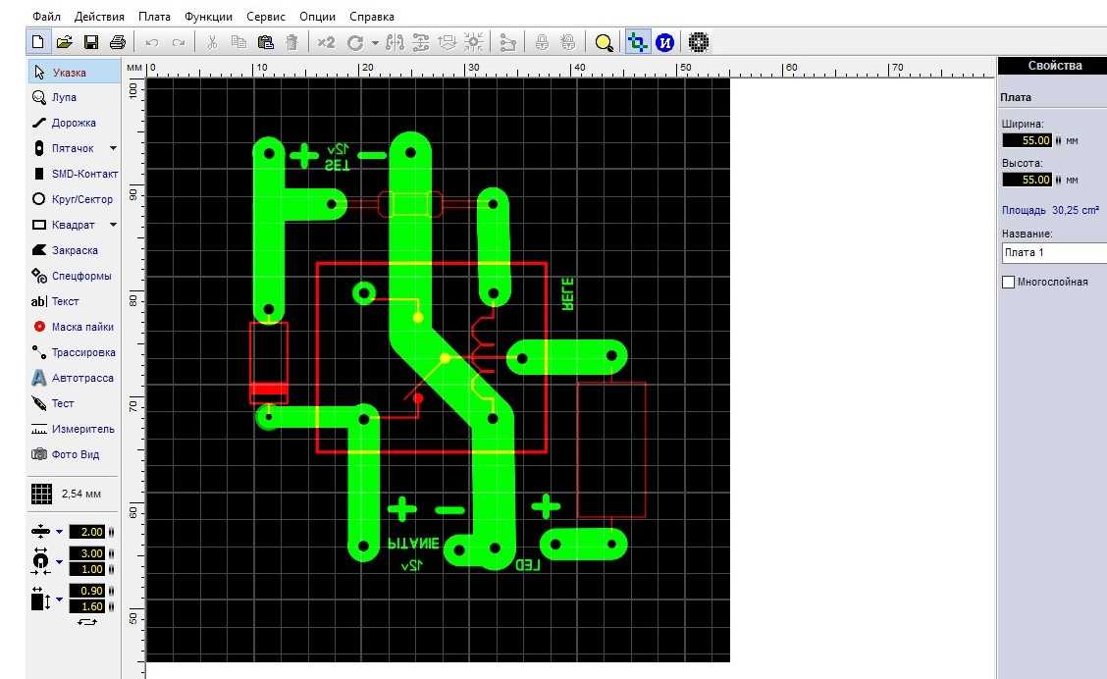This screenshot has width=1107, height=679.
Task: Toggle the blue И info panel button
Action: [664, 42]
